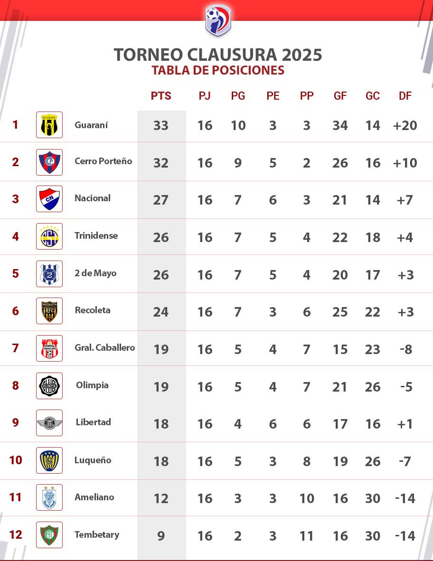Viewport: 433px width, 561px height.
Task: Click the Olimpia club badge
Action: (x=49, y=385)
